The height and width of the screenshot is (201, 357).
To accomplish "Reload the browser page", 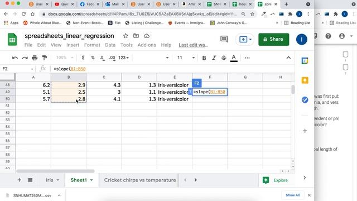I will tap(23, 14).
